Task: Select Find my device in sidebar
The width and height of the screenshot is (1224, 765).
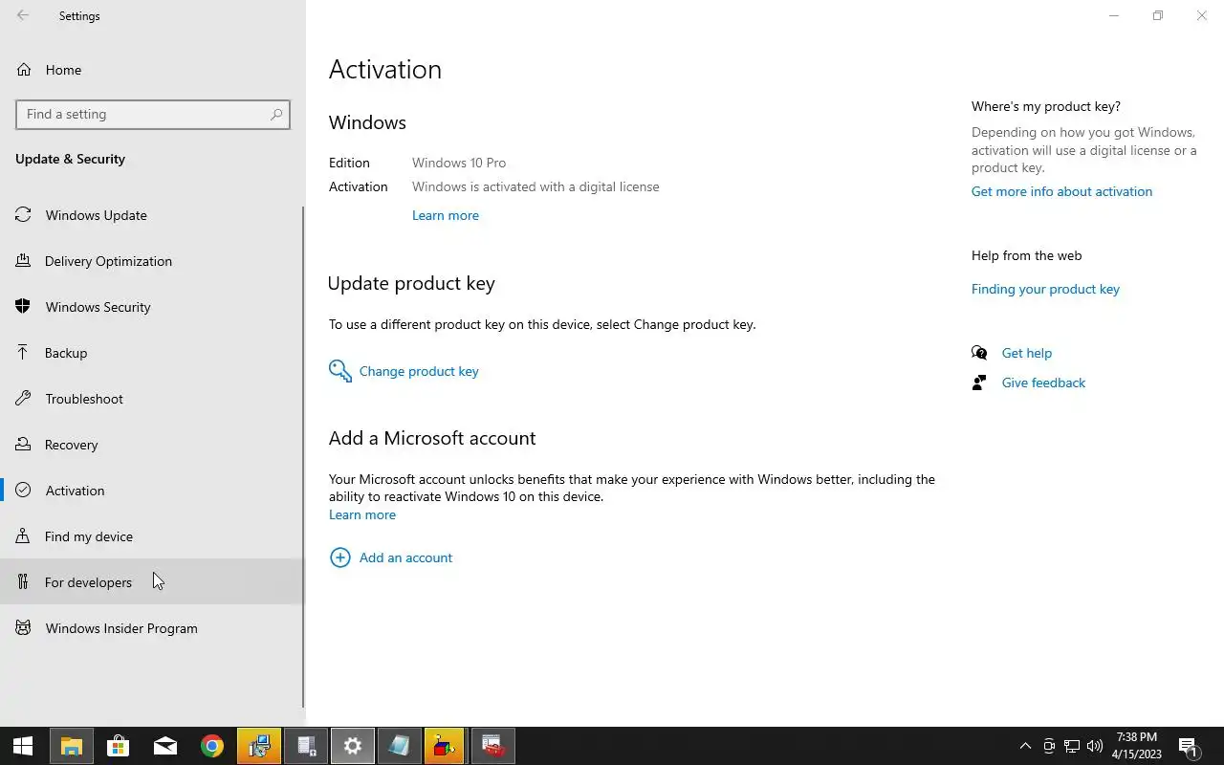Action: [x=151, y=536]
